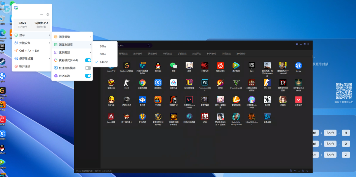Open 网易云音乐 red icon
Viewport: 356px width, 177px height.
click(220, 65)
